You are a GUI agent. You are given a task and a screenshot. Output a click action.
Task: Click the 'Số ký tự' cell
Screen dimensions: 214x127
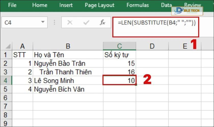tap(119, 55)
